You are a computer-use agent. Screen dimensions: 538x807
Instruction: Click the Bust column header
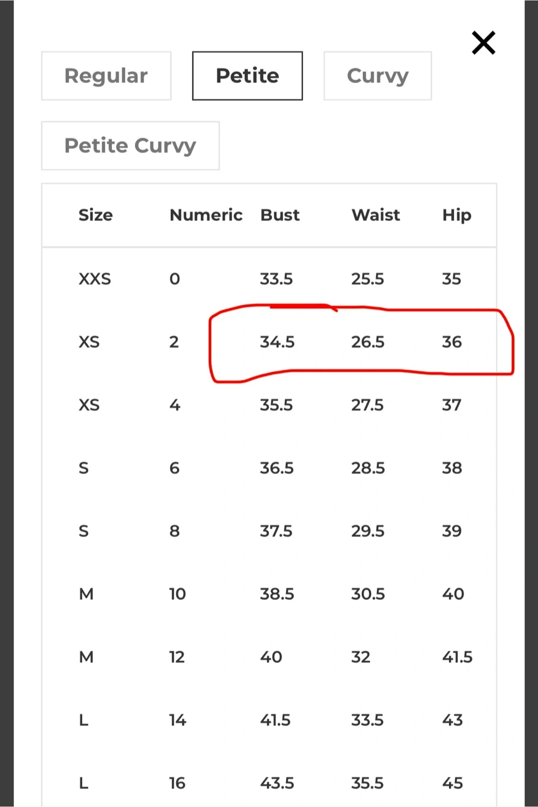(280, 215)
